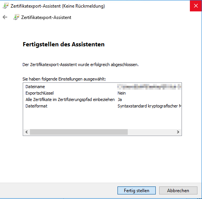
Task: Cancel the wizard with the Abbrechen button
Action: pyautogui.click(x=178, y=191)
